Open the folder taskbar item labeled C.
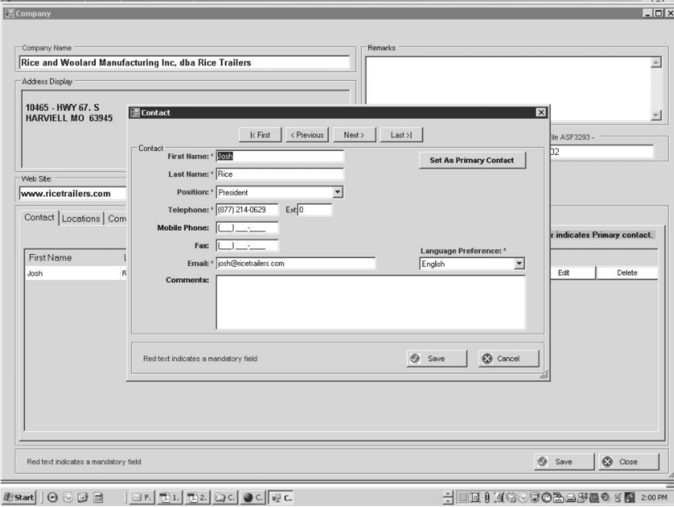The height and width of the screenshot is (507, 674). click(x=225, y=497)
